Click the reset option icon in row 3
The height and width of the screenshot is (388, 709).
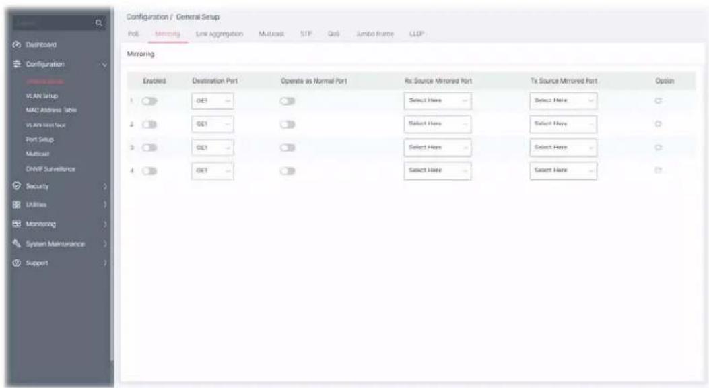[658, 148]
